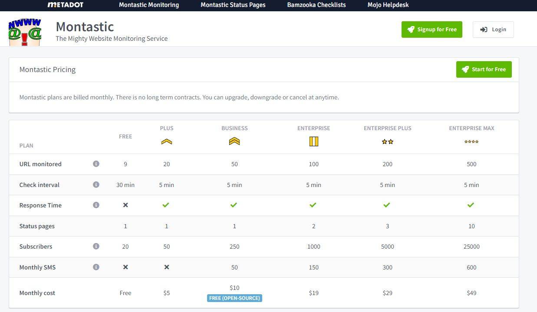Click the Monthly SMS X mark under Free

pyautogui.click(x=125, y=267)
